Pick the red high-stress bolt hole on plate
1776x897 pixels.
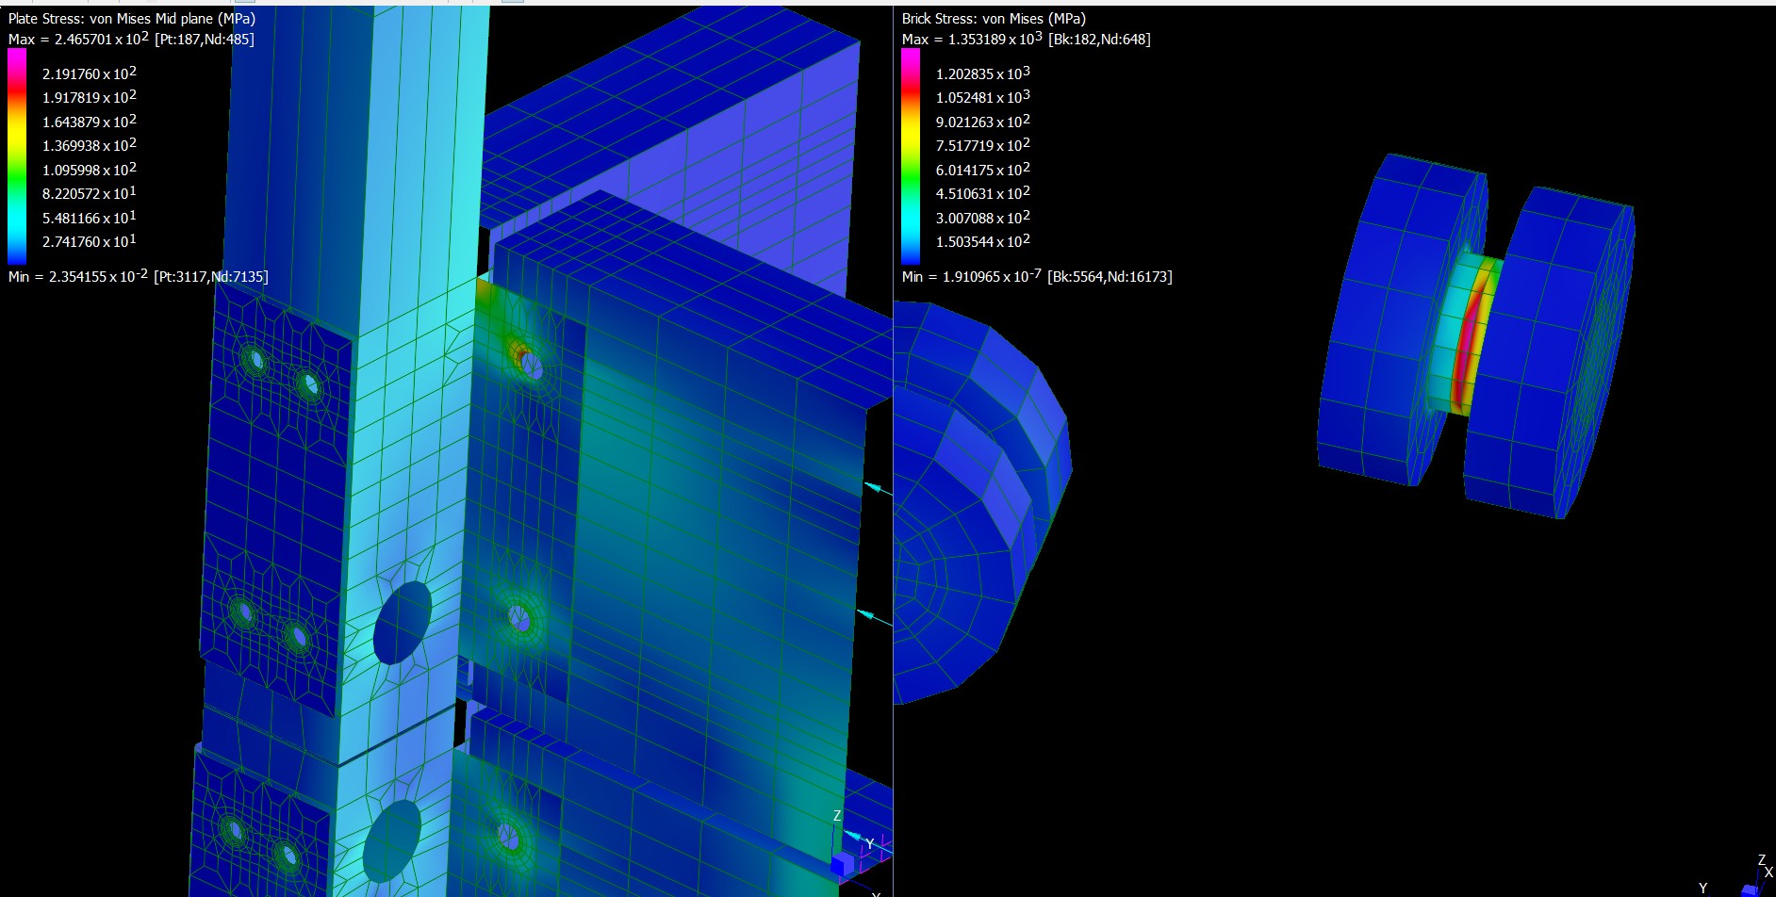point(523,359)
